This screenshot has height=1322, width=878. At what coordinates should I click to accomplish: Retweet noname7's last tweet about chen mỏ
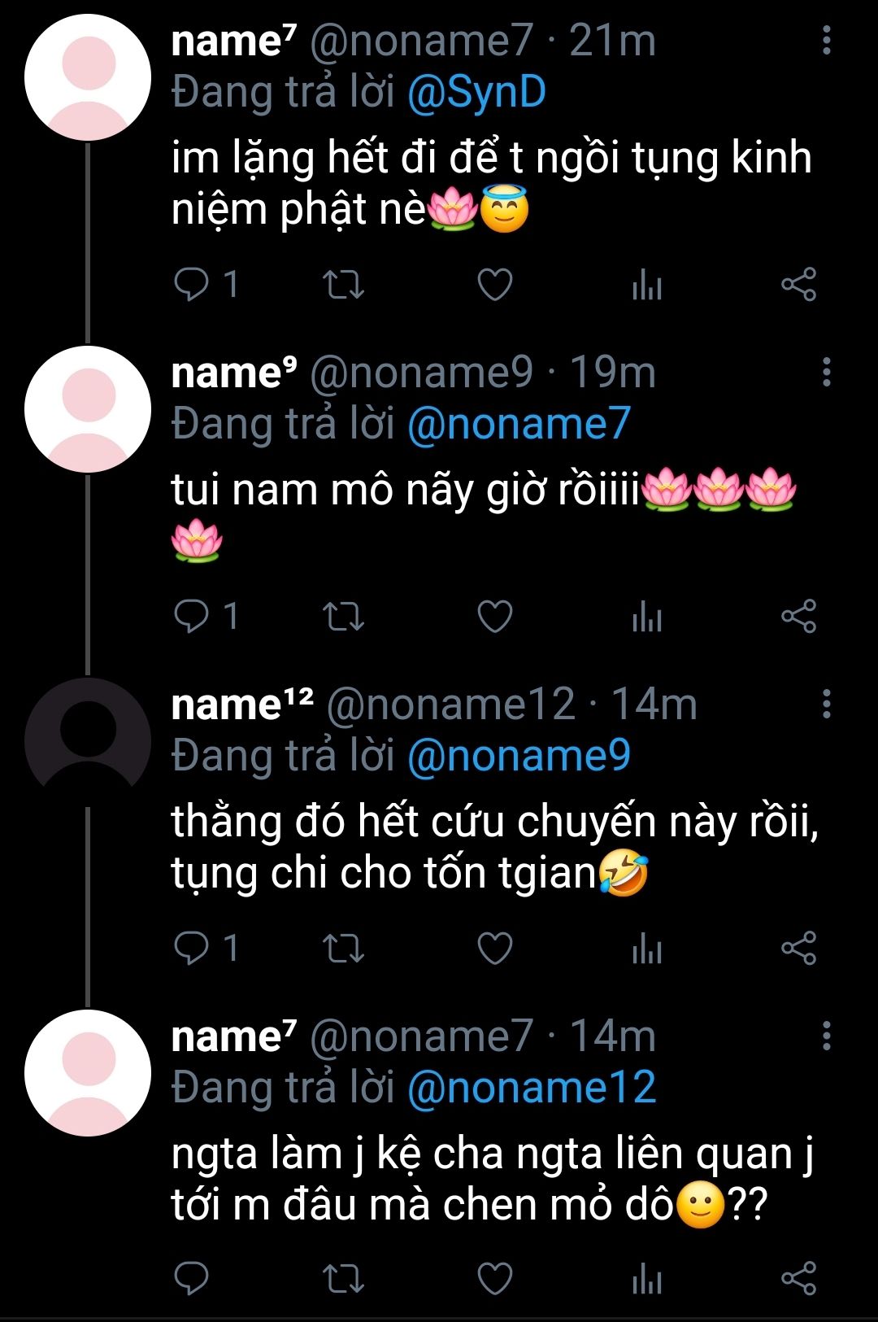(343, 1279)
